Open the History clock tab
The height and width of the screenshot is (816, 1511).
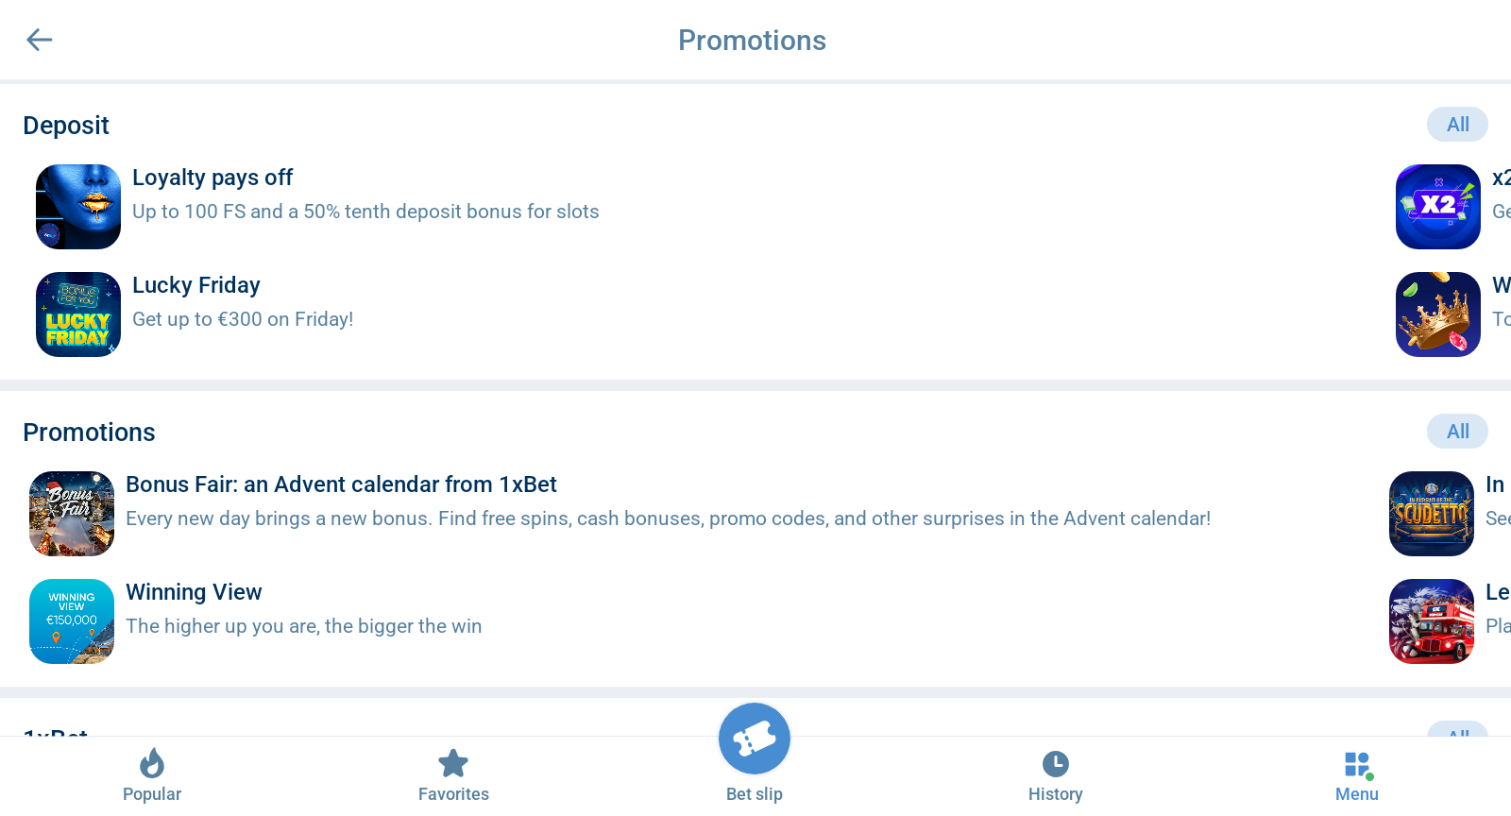pyautogui.click(x=1055, y=774)
